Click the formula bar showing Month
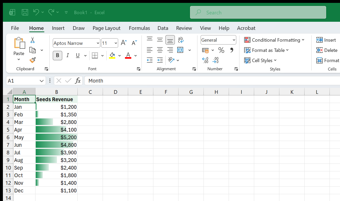The image size is (340, 201). point(212,81)
